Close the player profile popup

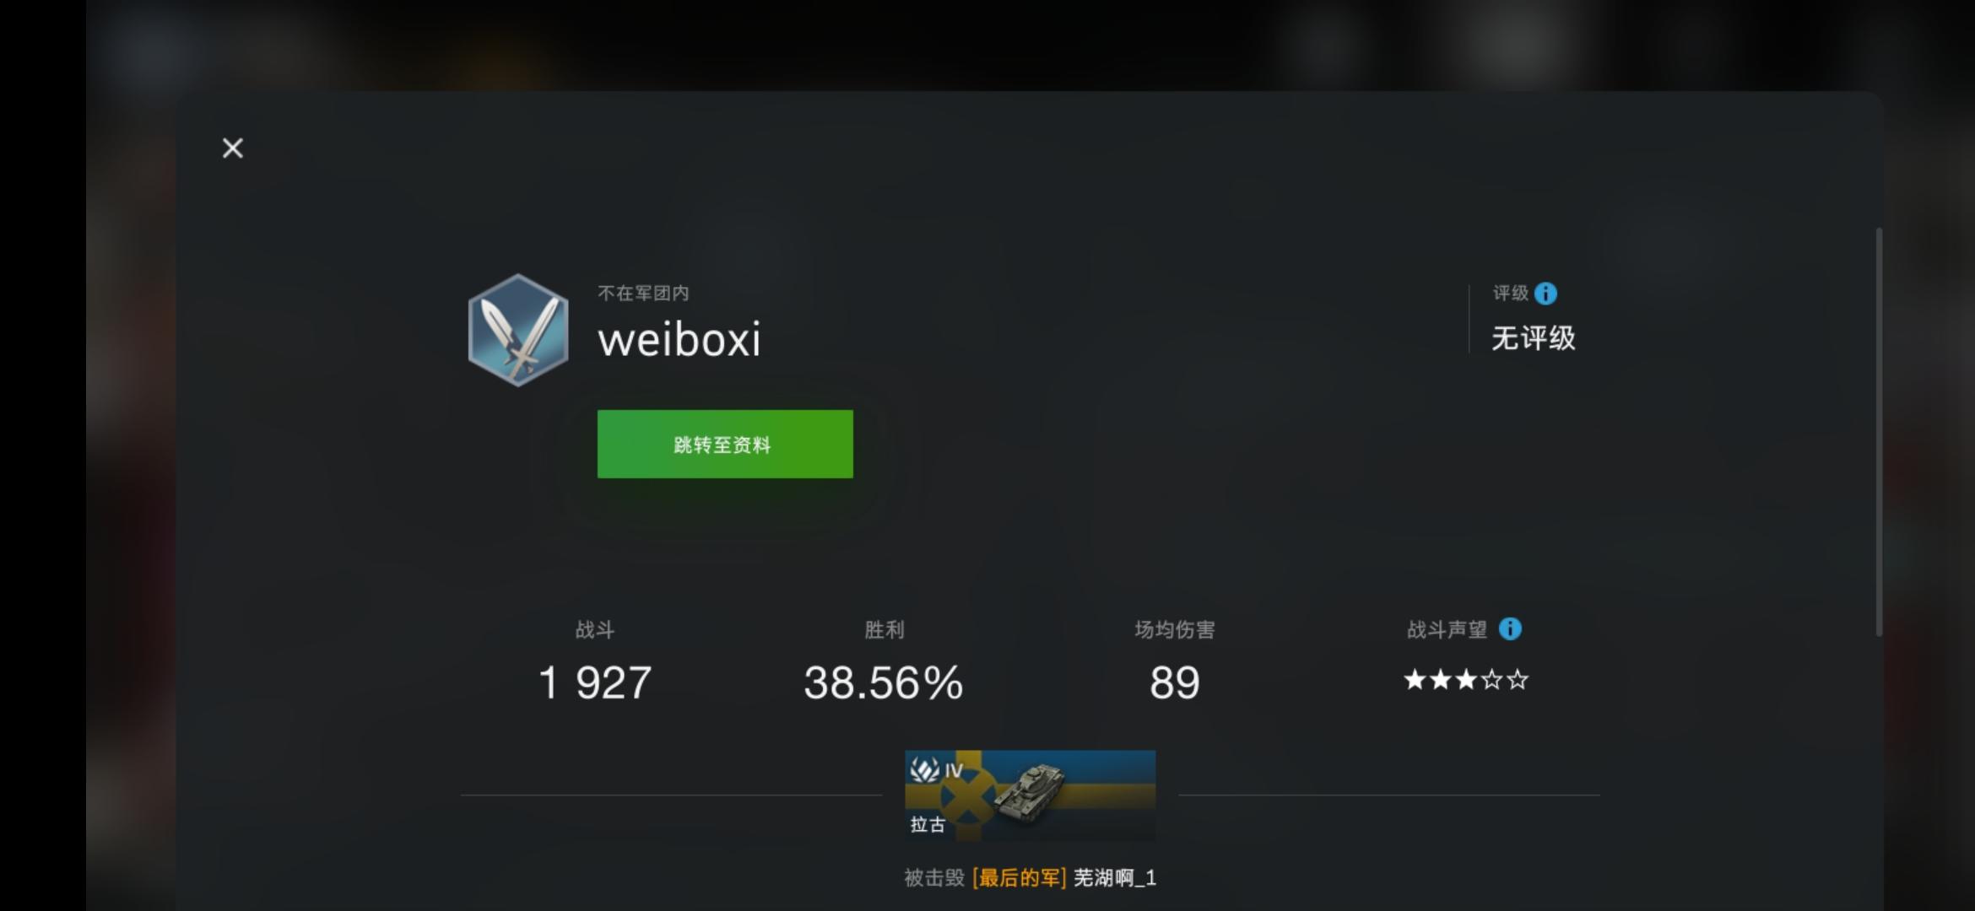[232, 148]
